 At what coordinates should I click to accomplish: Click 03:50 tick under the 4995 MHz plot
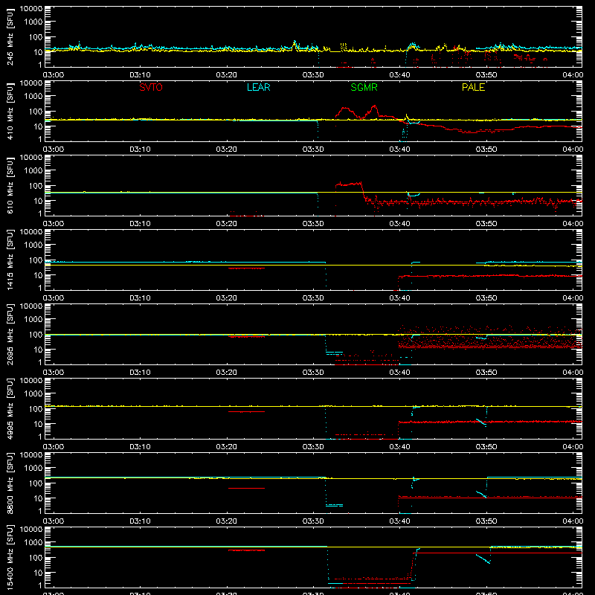pyautogui.click(x=486, y=447)
